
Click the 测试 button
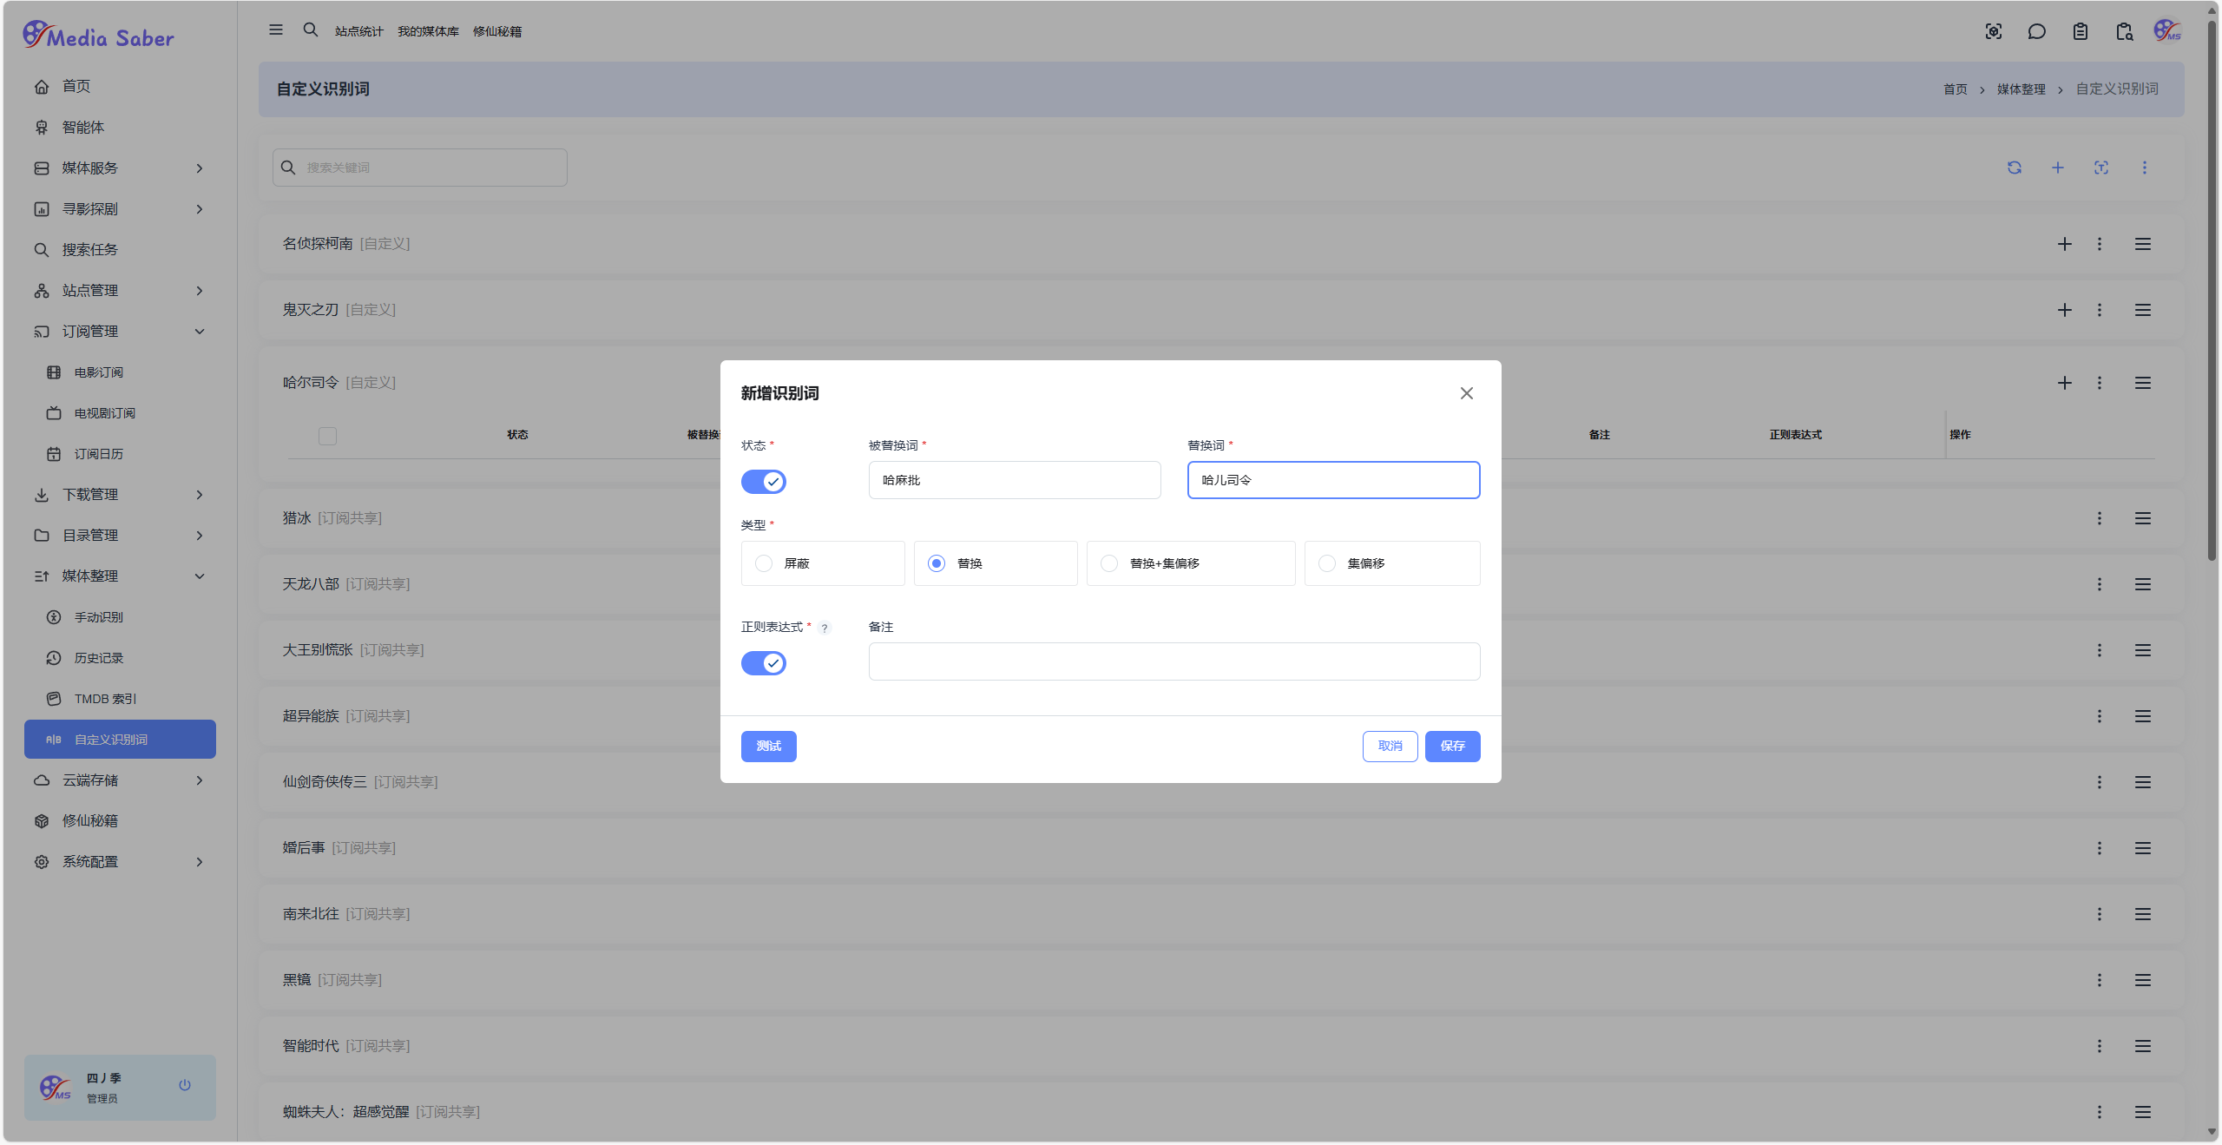[768, 746]
